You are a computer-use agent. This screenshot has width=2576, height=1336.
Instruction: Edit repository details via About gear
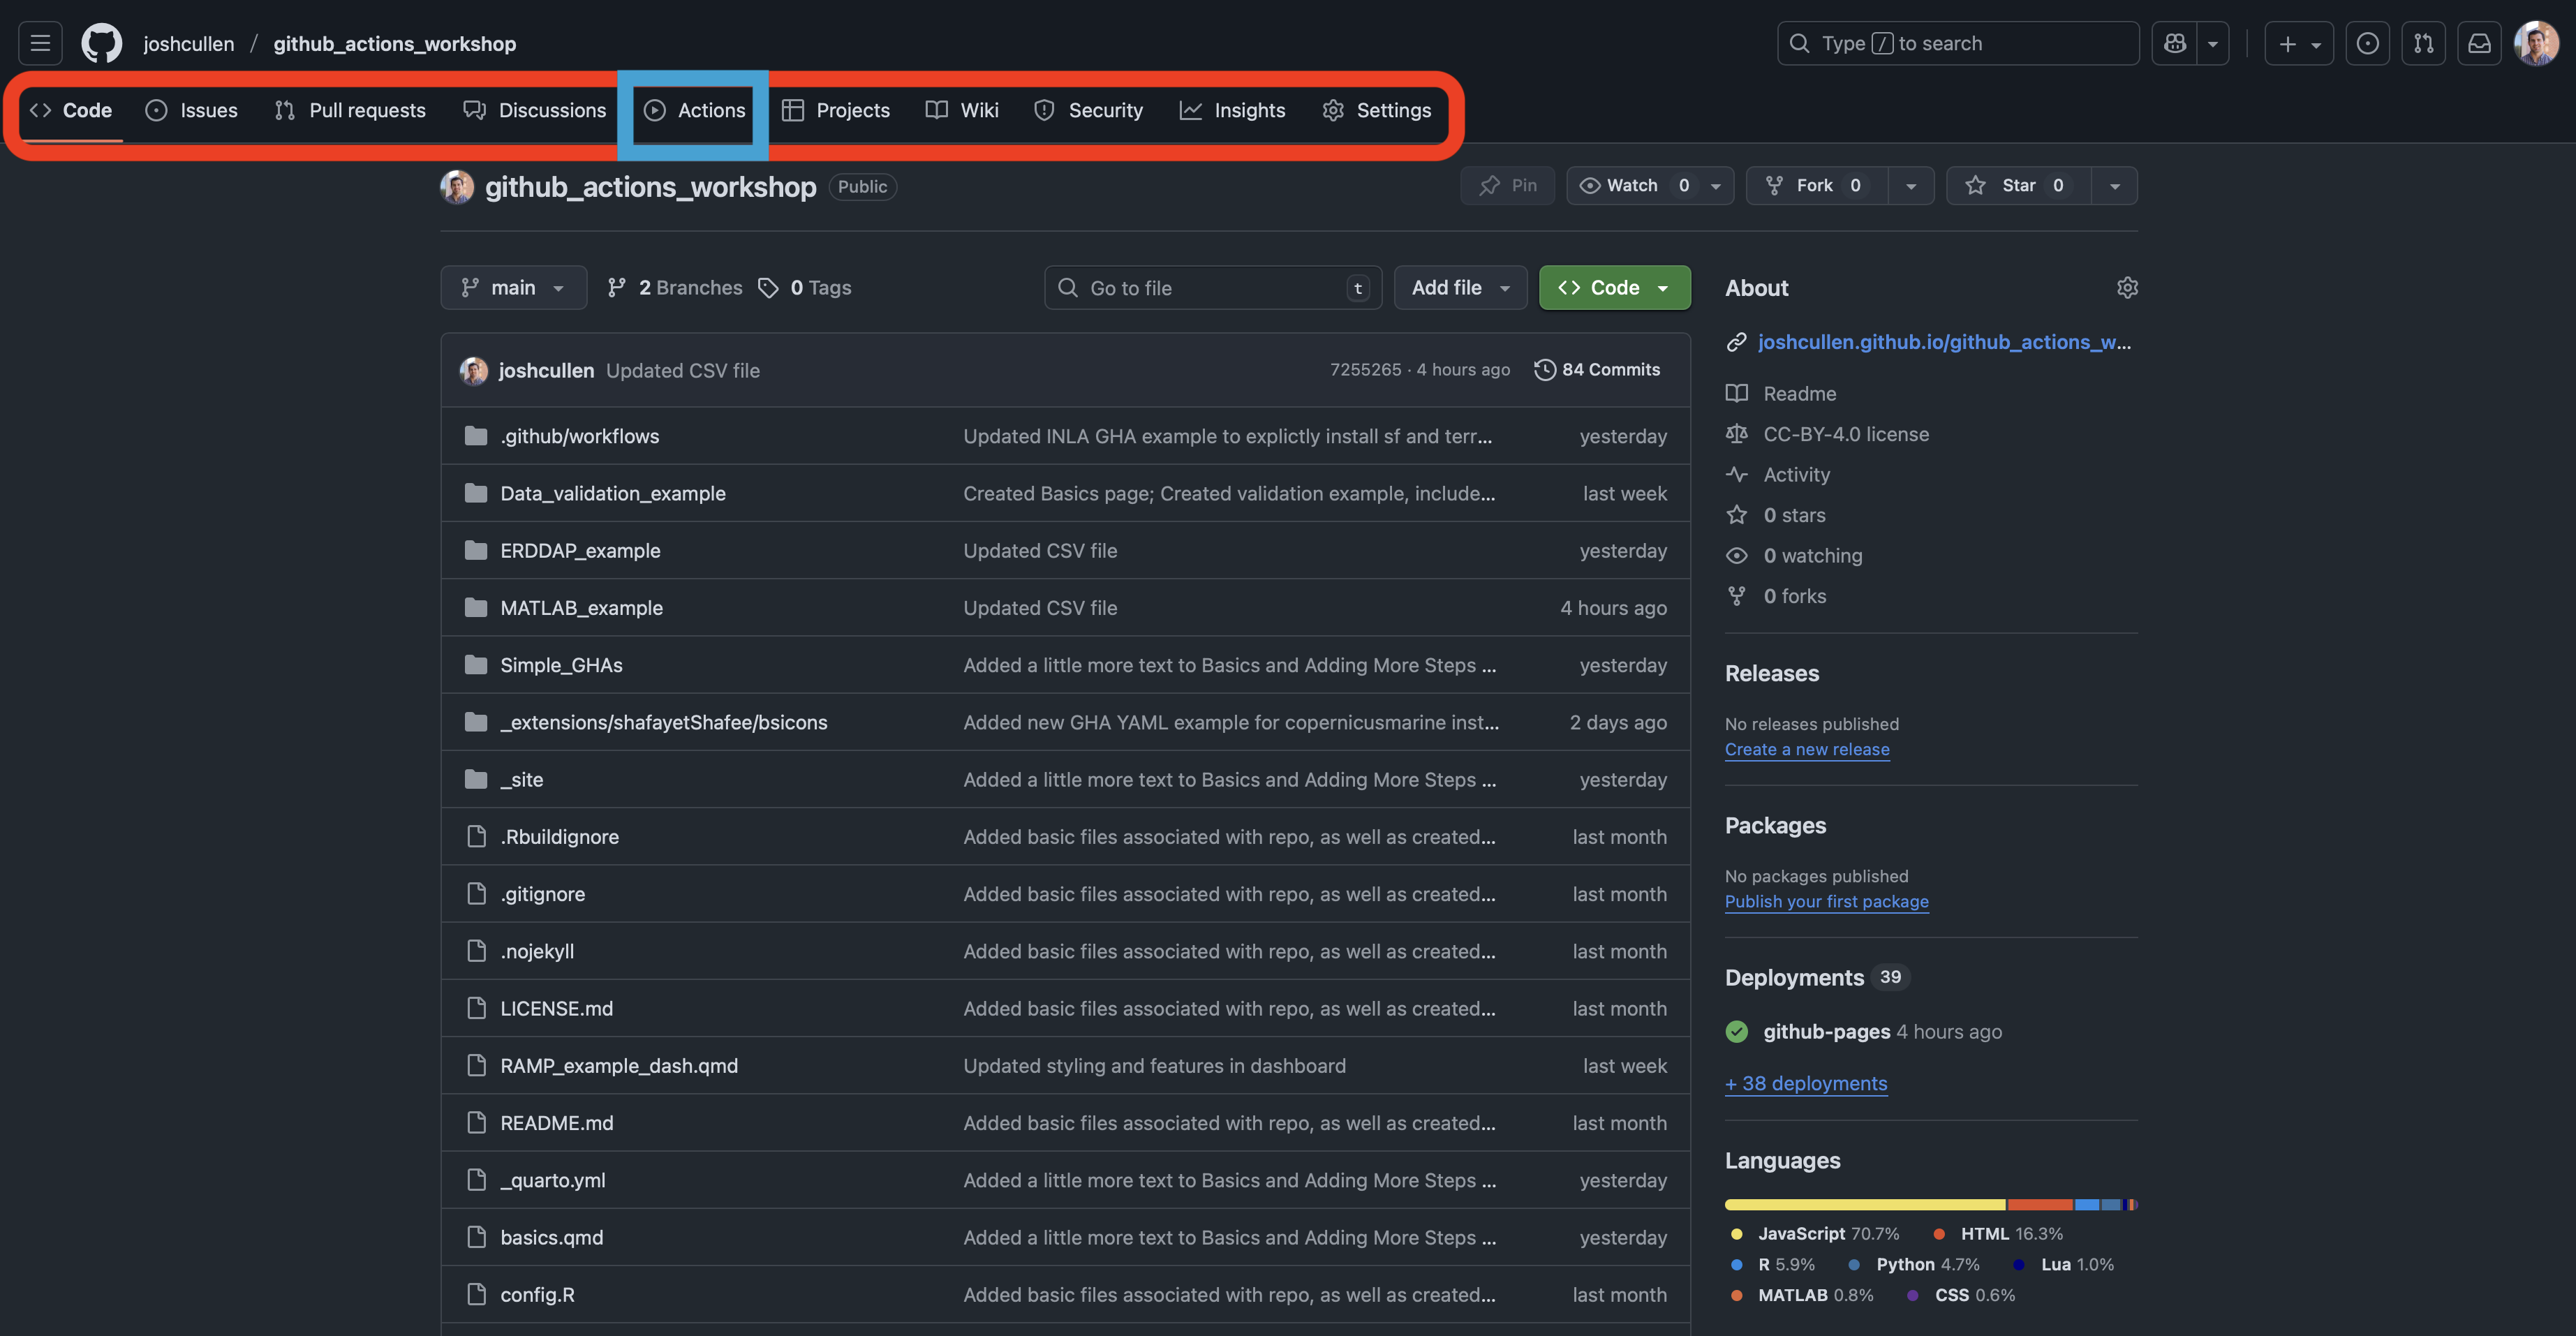[x=2127, y=288]
